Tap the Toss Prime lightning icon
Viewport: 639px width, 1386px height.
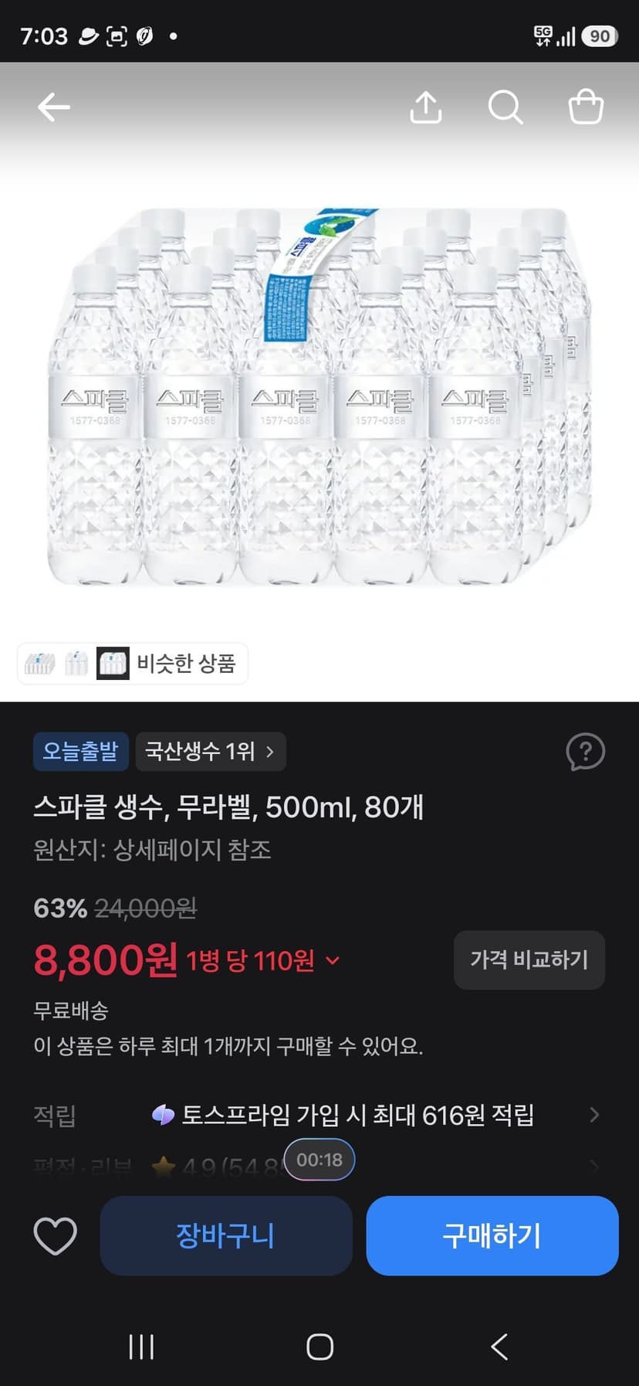point(163,1115)
